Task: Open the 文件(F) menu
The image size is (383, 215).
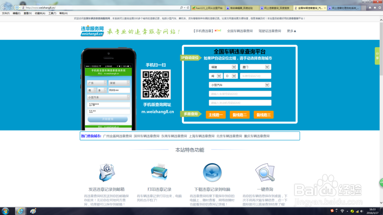Action: pyautogui.click(x=6, y=13)
